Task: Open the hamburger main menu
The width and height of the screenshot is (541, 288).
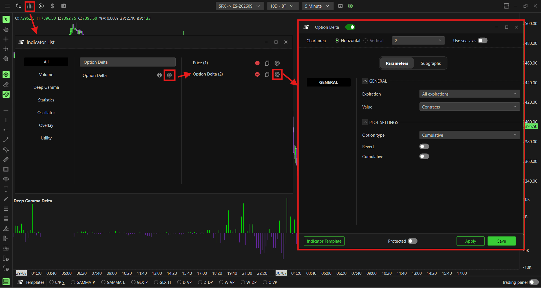Action: tap(7, 6)
